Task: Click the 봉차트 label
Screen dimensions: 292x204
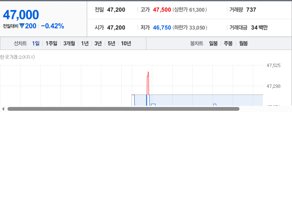Action: click(x=196, y=43)
